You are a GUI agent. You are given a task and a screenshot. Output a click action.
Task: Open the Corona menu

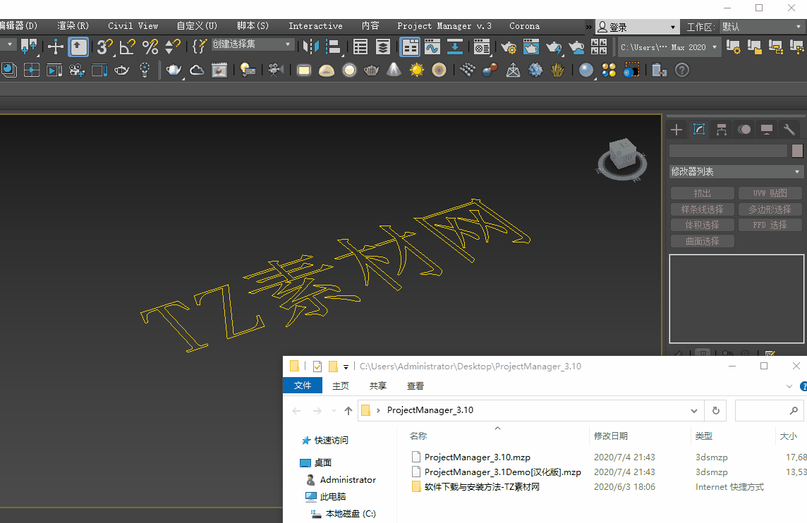tap(524, 26)
